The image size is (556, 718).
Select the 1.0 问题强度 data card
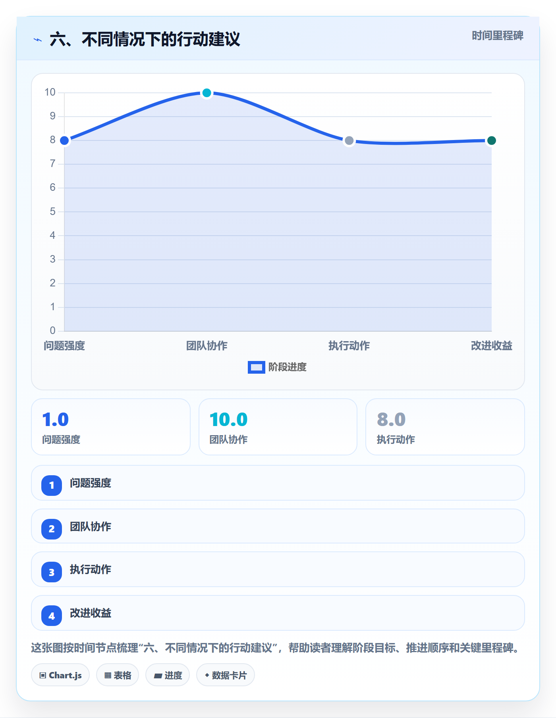[111, 427]
